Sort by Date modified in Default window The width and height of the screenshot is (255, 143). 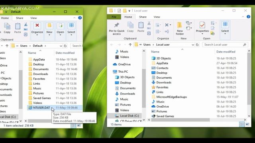click(x=65, y=53)
